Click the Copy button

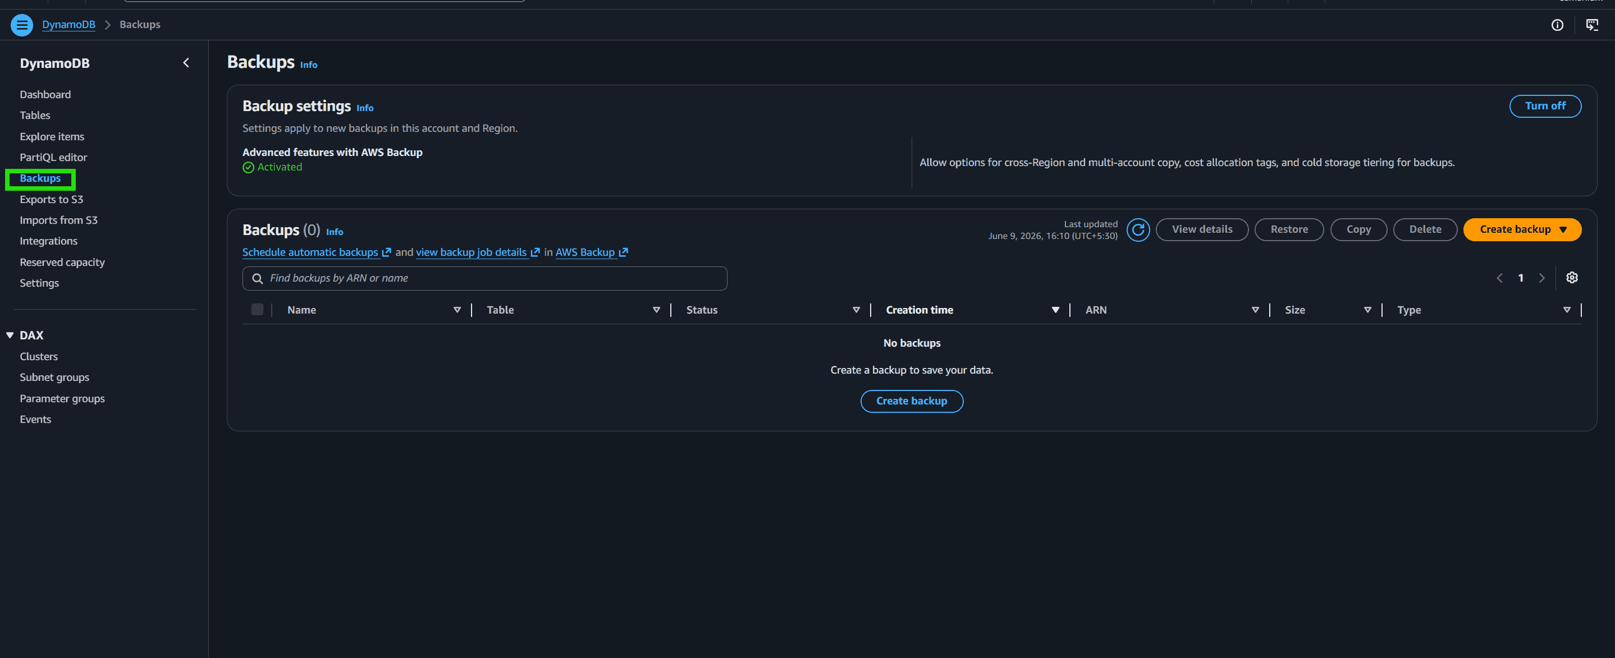point(1358,229)
